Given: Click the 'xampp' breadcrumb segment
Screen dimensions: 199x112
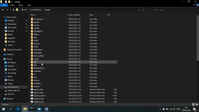Looking at the screenshot, I should [47, 10].
